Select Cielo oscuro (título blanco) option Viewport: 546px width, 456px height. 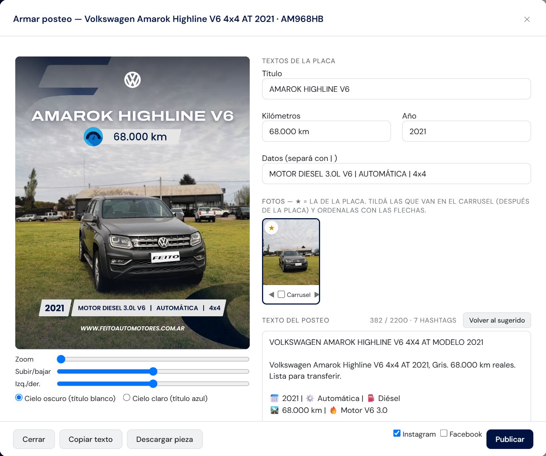tap(19, 398)
